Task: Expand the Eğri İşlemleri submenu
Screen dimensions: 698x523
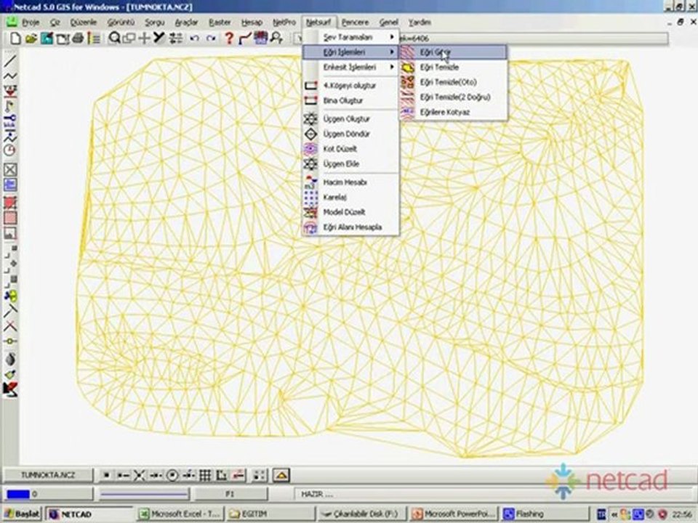Action: coord(350,52)
